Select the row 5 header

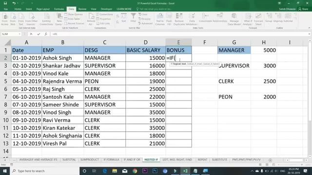click(5, 81)
